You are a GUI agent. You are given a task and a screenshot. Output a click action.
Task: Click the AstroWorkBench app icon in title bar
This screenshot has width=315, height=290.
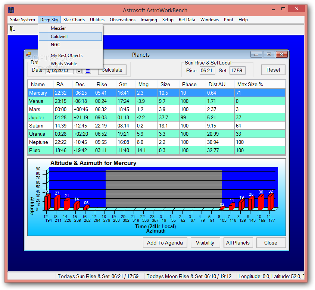tap(11, 10)
